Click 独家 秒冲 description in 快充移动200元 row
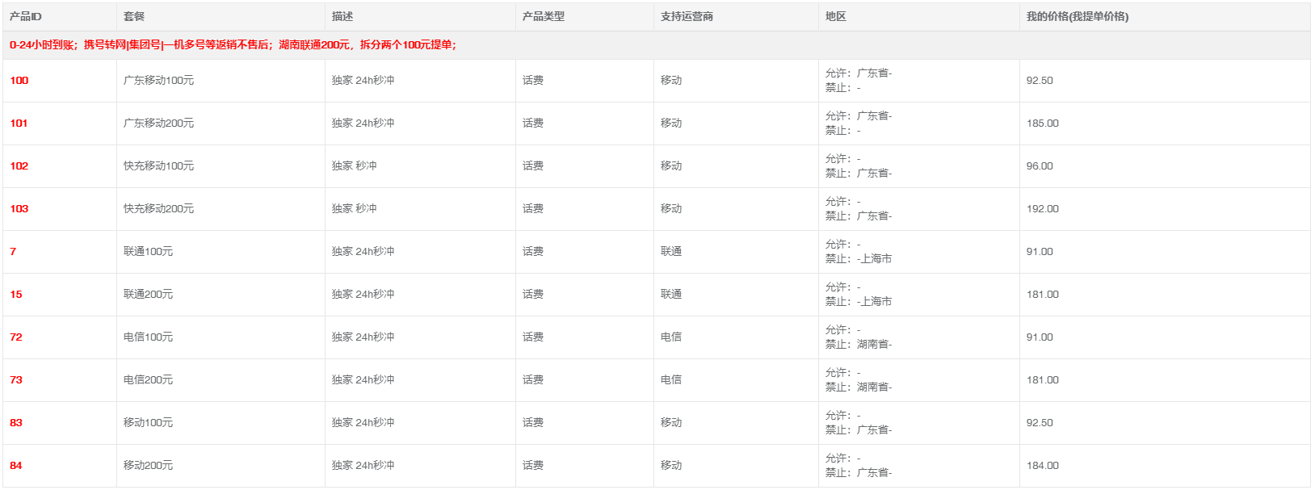 point(355,209)
